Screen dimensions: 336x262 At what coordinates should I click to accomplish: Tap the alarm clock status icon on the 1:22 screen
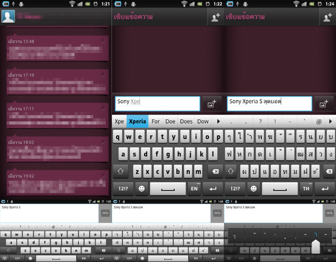207,4
